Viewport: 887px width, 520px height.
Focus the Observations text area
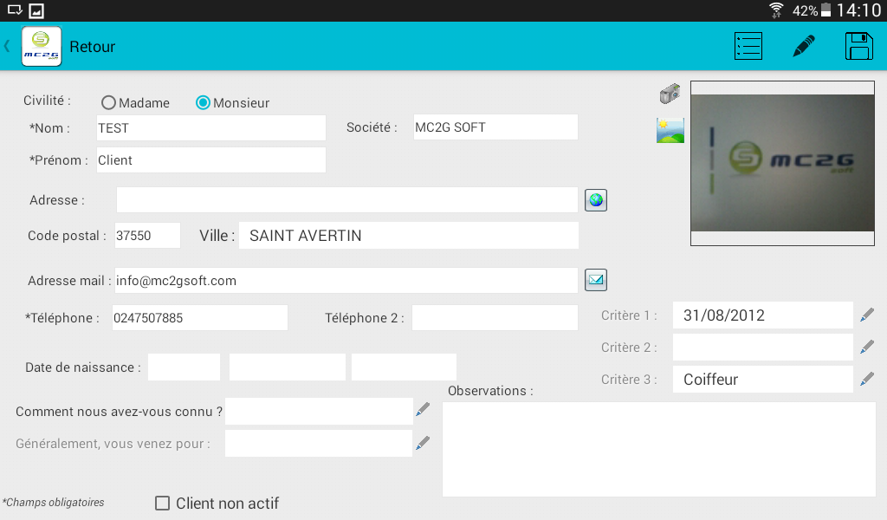[x=658, y=449]
